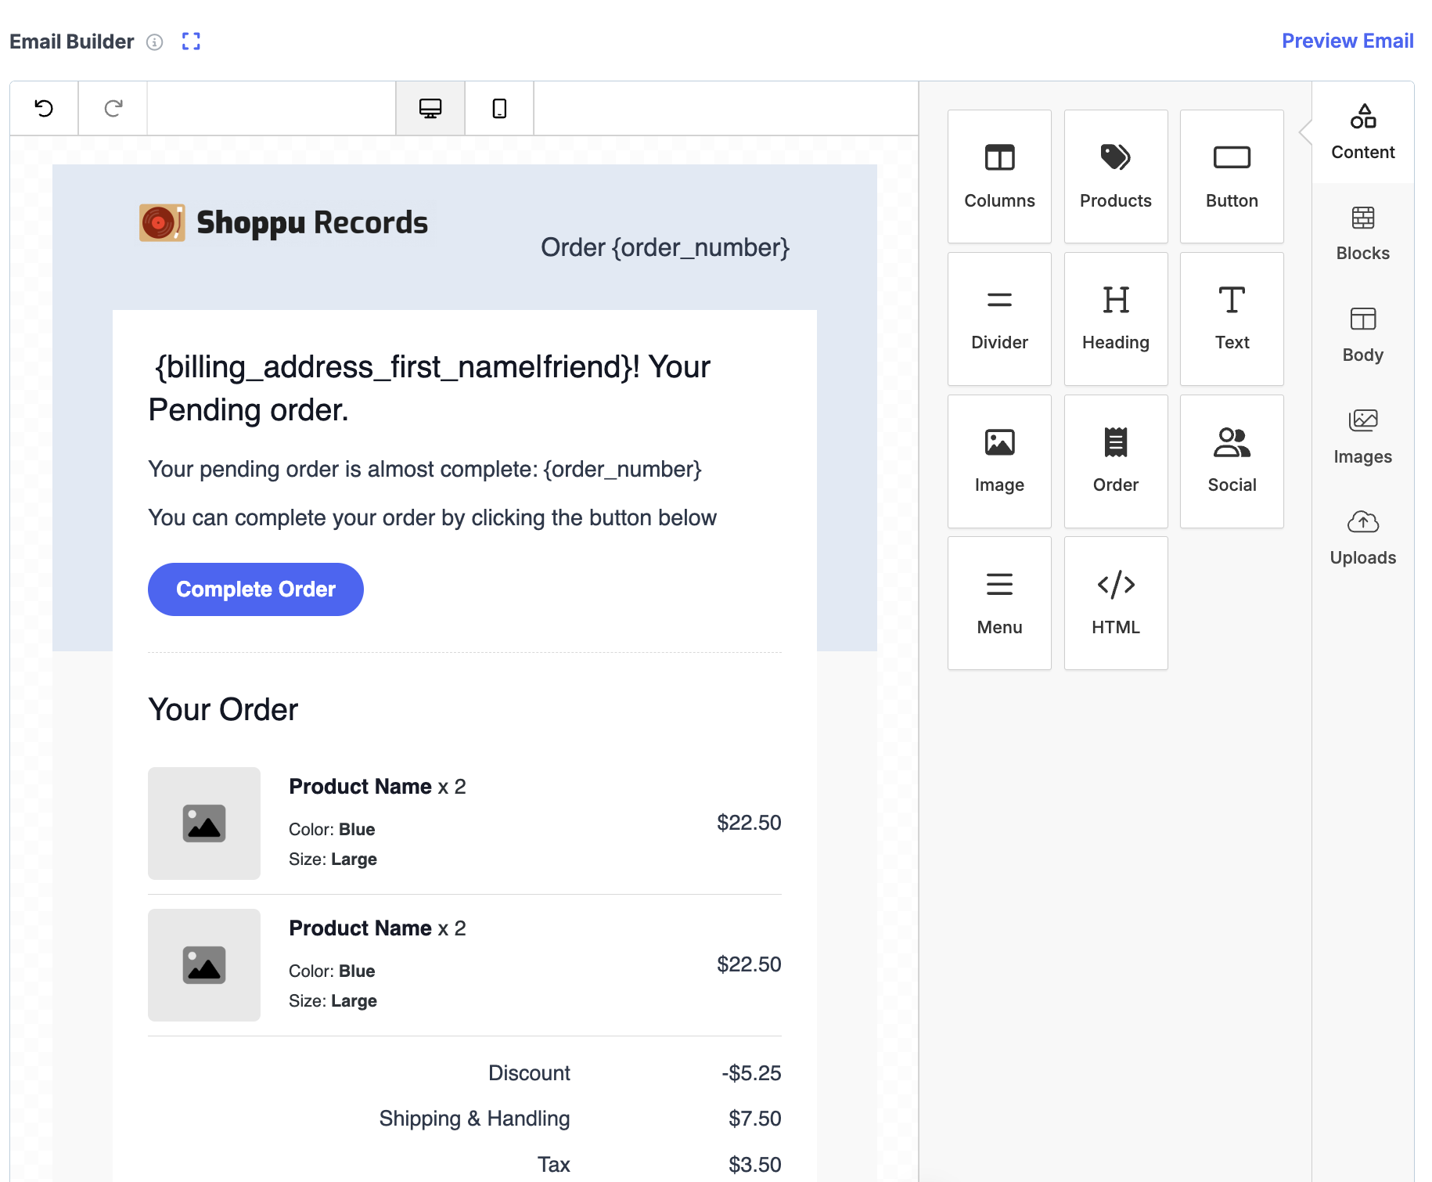Click the $3.50 tax amount
Viewport: 1432px width, 1182px height.
pos(754,1165)
